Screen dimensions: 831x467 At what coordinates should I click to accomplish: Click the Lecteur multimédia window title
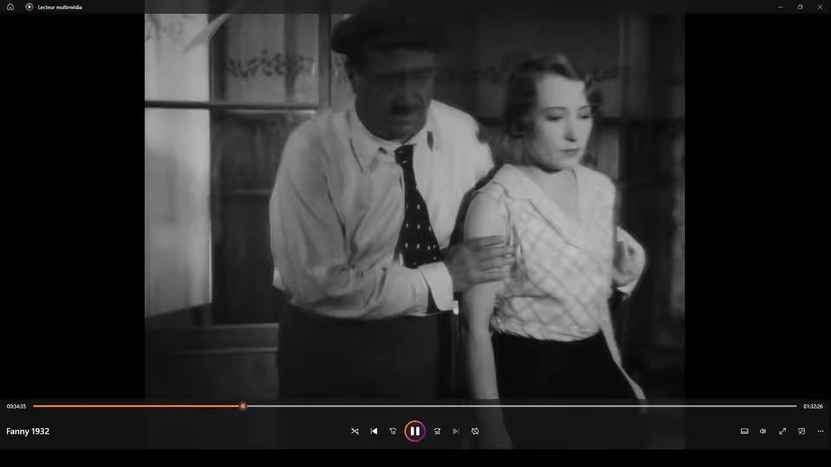(x=60, y=7)
